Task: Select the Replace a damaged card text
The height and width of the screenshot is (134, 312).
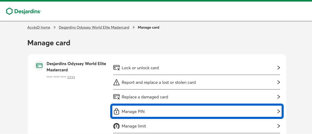Action: click(145, 97)
